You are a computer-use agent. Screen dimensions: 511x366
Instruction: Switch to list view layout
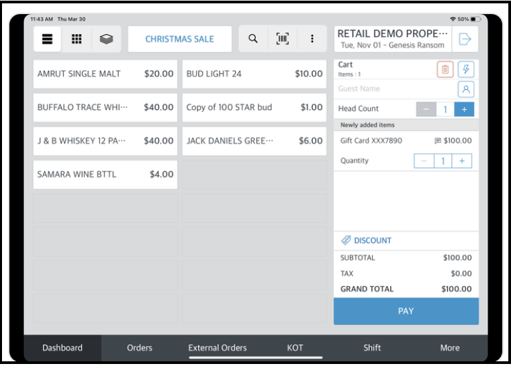point(48,39)
